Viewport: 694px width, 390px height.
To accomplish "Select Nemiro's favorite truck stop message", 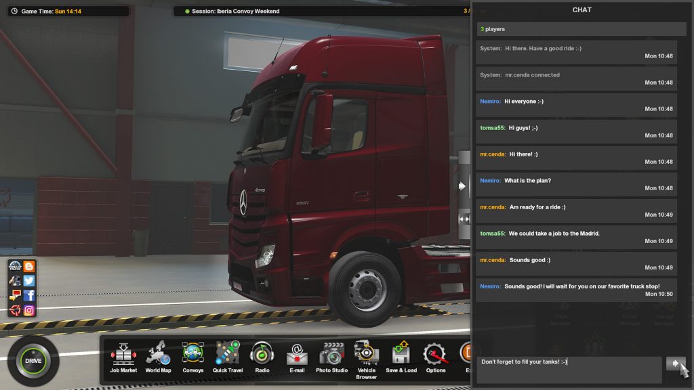I will [x=576, y=290].
